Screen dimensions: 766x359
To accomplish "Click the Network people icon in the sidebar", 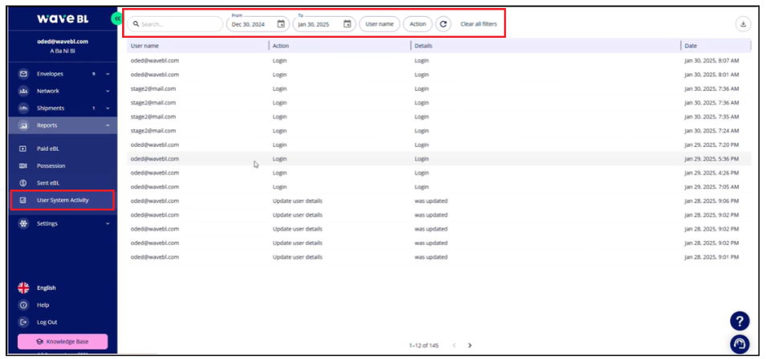I will click(x=23, y=92).
